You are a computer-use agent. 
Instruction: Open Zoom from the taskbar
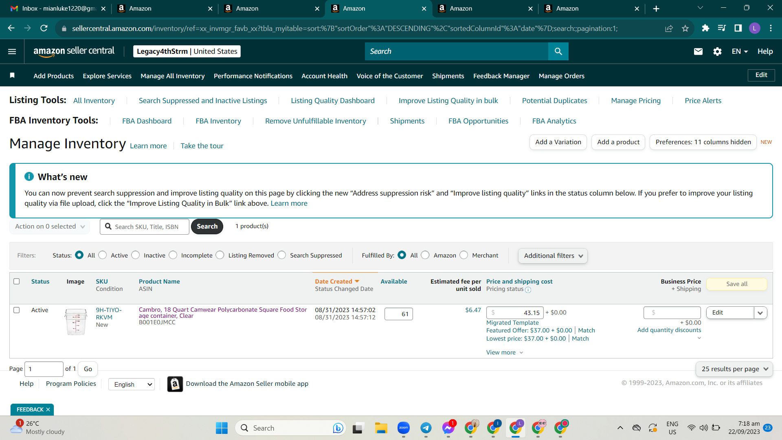pos(404,428)
